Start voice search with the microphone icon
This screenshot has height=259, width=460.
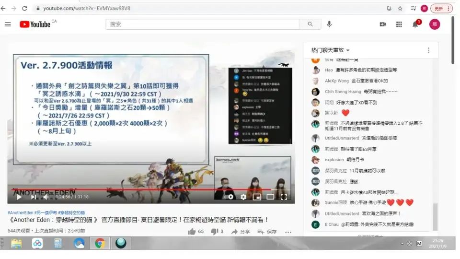pos(329,24)
